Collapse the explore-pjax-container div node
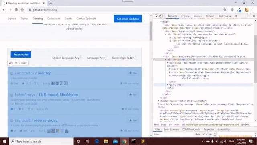 pos(163,56)
